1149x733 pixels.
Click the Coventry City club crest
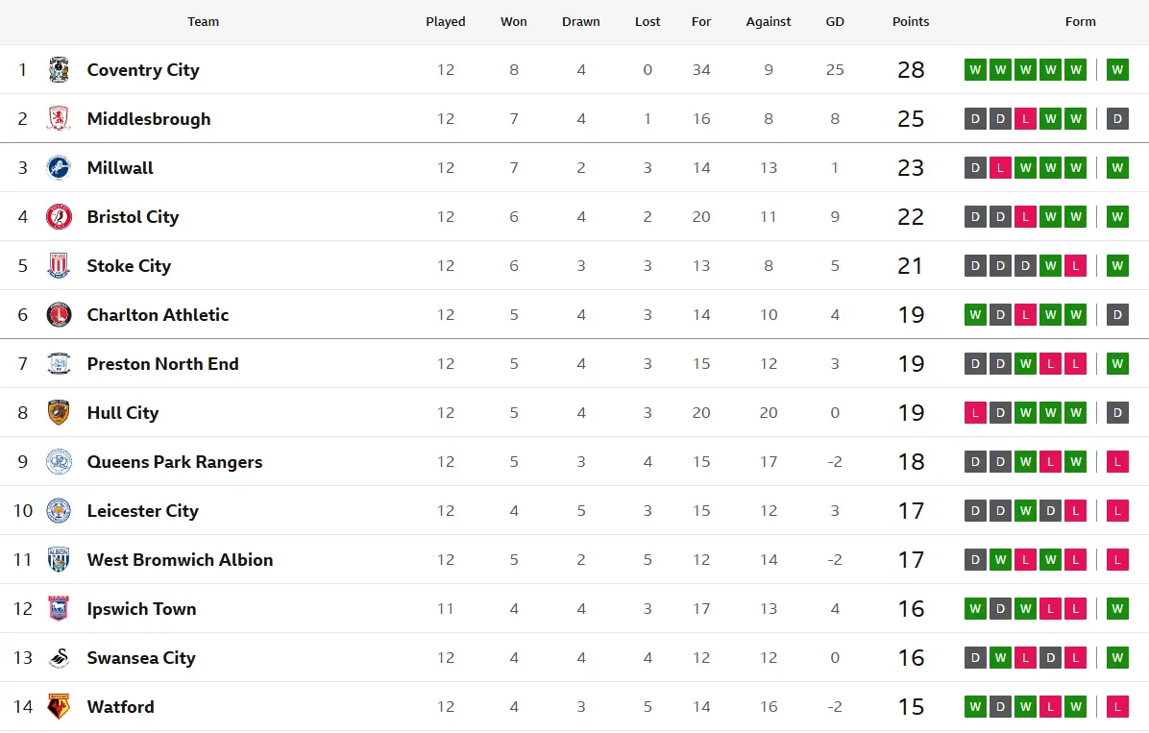(x=59, y=70)
